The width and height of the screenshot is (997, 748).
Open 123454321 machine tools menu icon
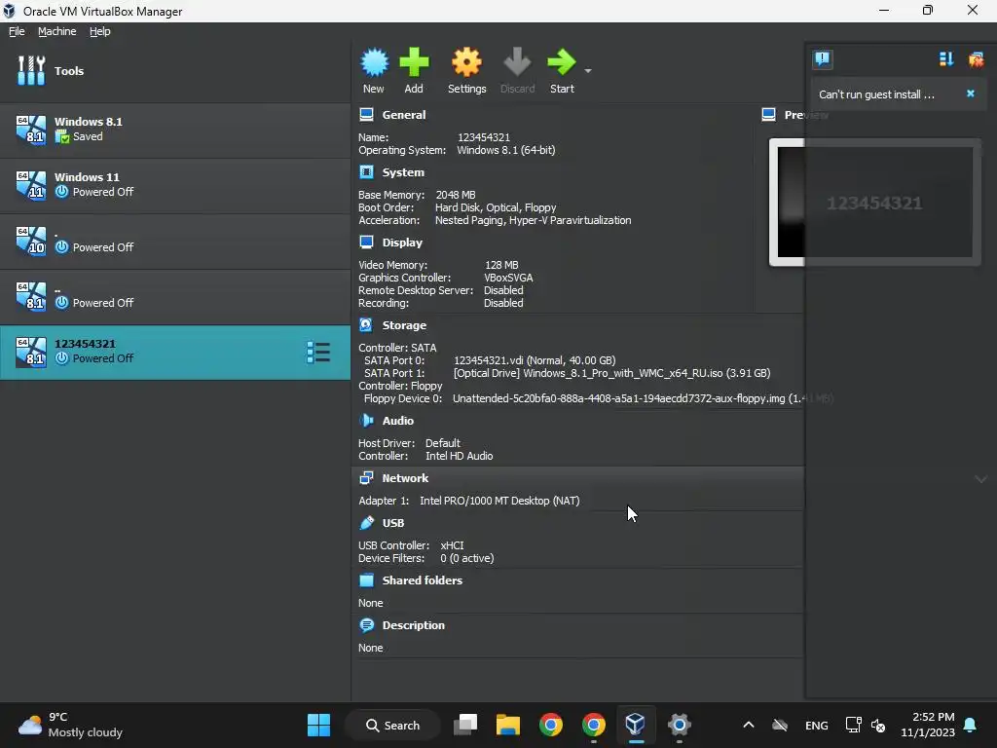pyautogui.click(x=318, y=353)
